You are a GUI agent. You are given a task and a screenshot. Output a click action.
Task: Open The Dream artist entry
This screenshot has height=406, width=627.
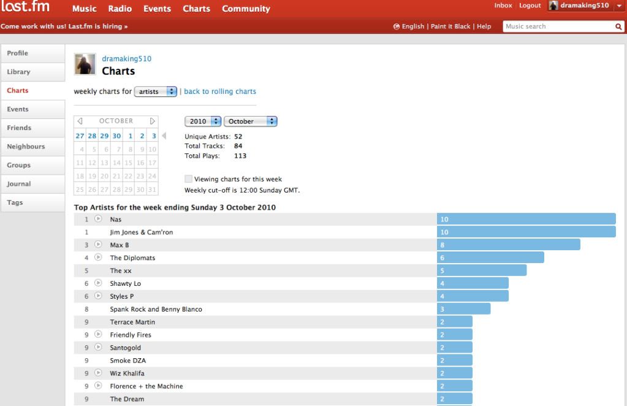coord(127,399)
